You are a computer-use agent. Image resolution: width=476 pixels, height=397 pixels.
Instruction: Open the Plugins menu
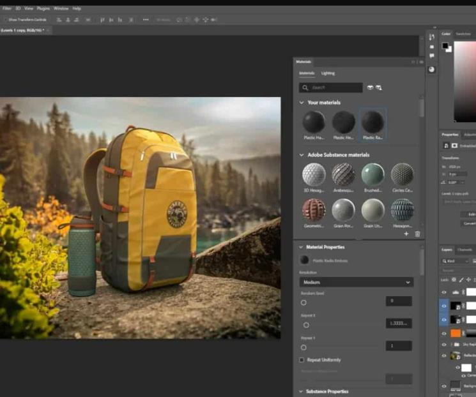pos(43,8)
